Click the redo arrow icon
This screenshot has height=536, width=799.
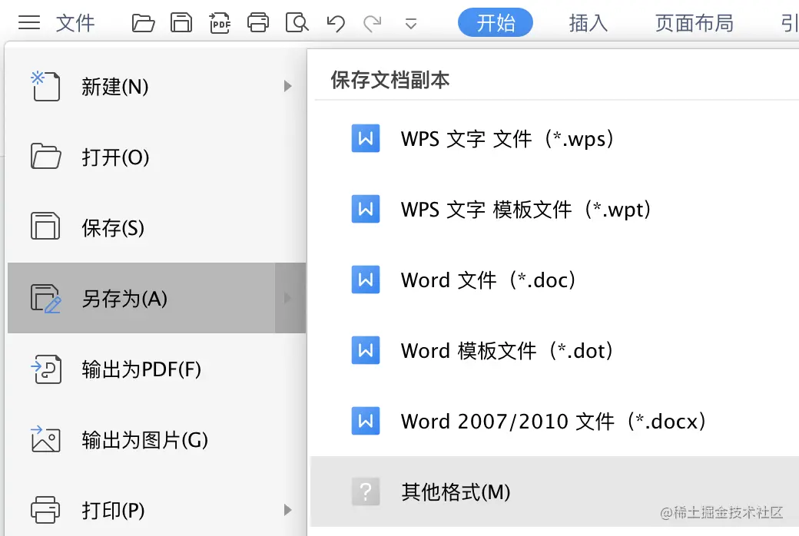373,24
